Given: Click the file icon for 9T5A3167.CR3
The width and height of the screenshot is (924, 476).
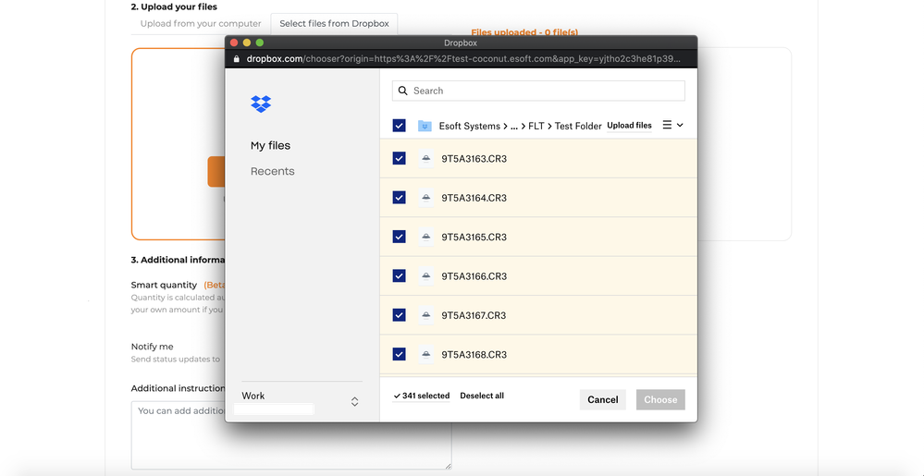Looking at the screenshot, I should 425,315.
